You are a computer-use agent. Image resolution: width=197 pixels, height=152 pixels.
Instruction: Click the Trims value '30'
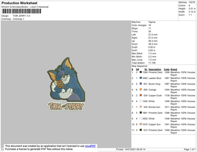click(150, 31)
